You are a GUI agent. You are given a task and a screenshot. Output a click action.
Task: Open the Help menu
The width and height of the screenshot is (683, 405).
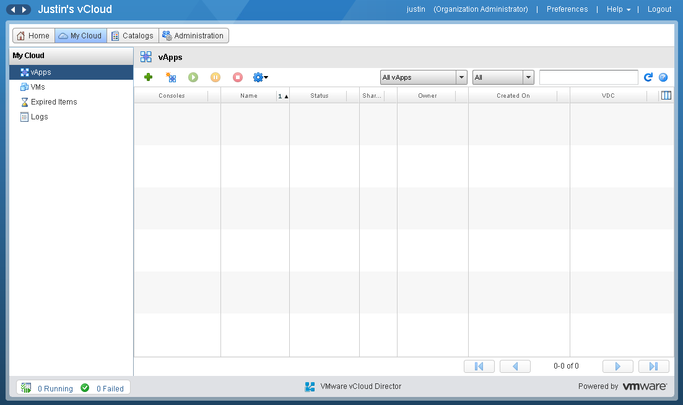coord(618,9)
